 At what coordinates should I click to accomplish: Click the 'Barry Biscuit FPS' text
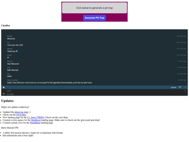[x=10, y=128]
